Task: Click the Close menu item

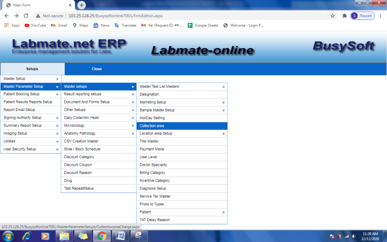Action: coord(97,69)
